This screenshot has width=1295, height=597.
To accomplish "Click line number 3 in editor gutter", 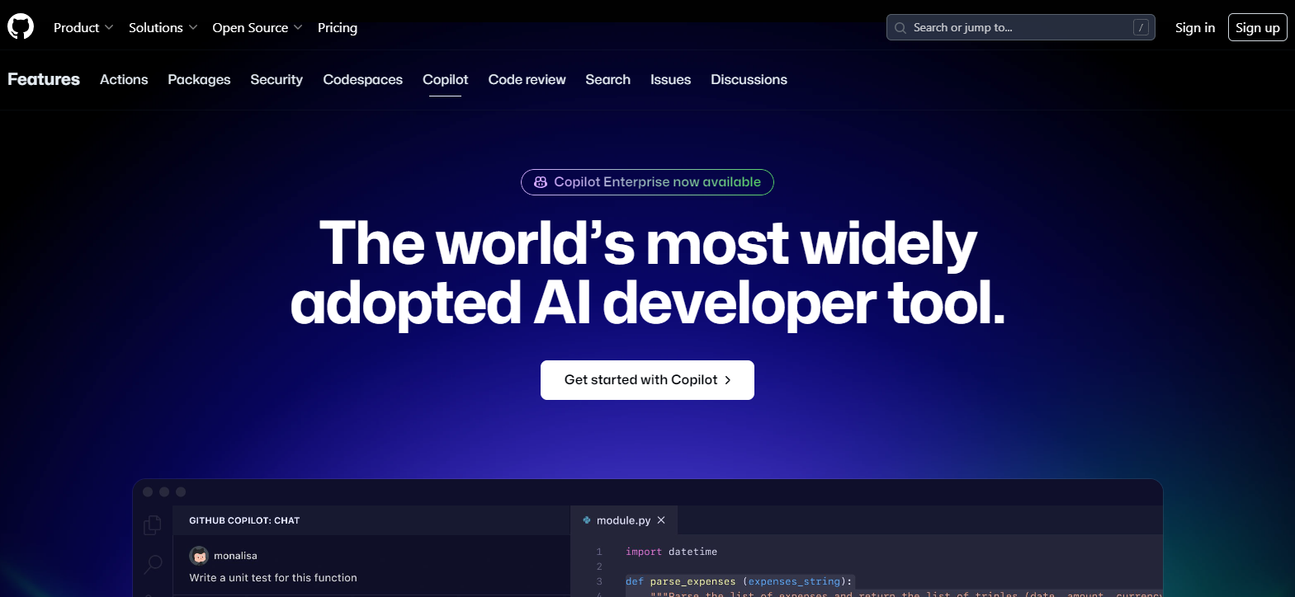I will point(599,581).
